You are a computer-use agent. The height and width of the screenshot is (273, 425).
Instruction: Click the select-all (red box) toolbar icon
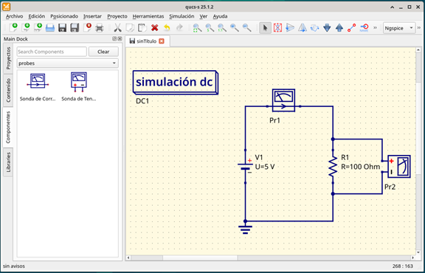(277, 27)
